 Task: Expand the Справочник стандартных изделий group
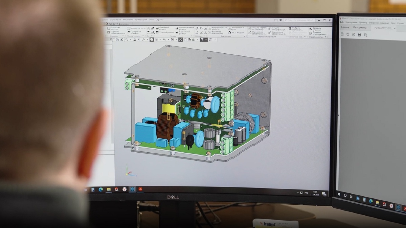[325, 37]
